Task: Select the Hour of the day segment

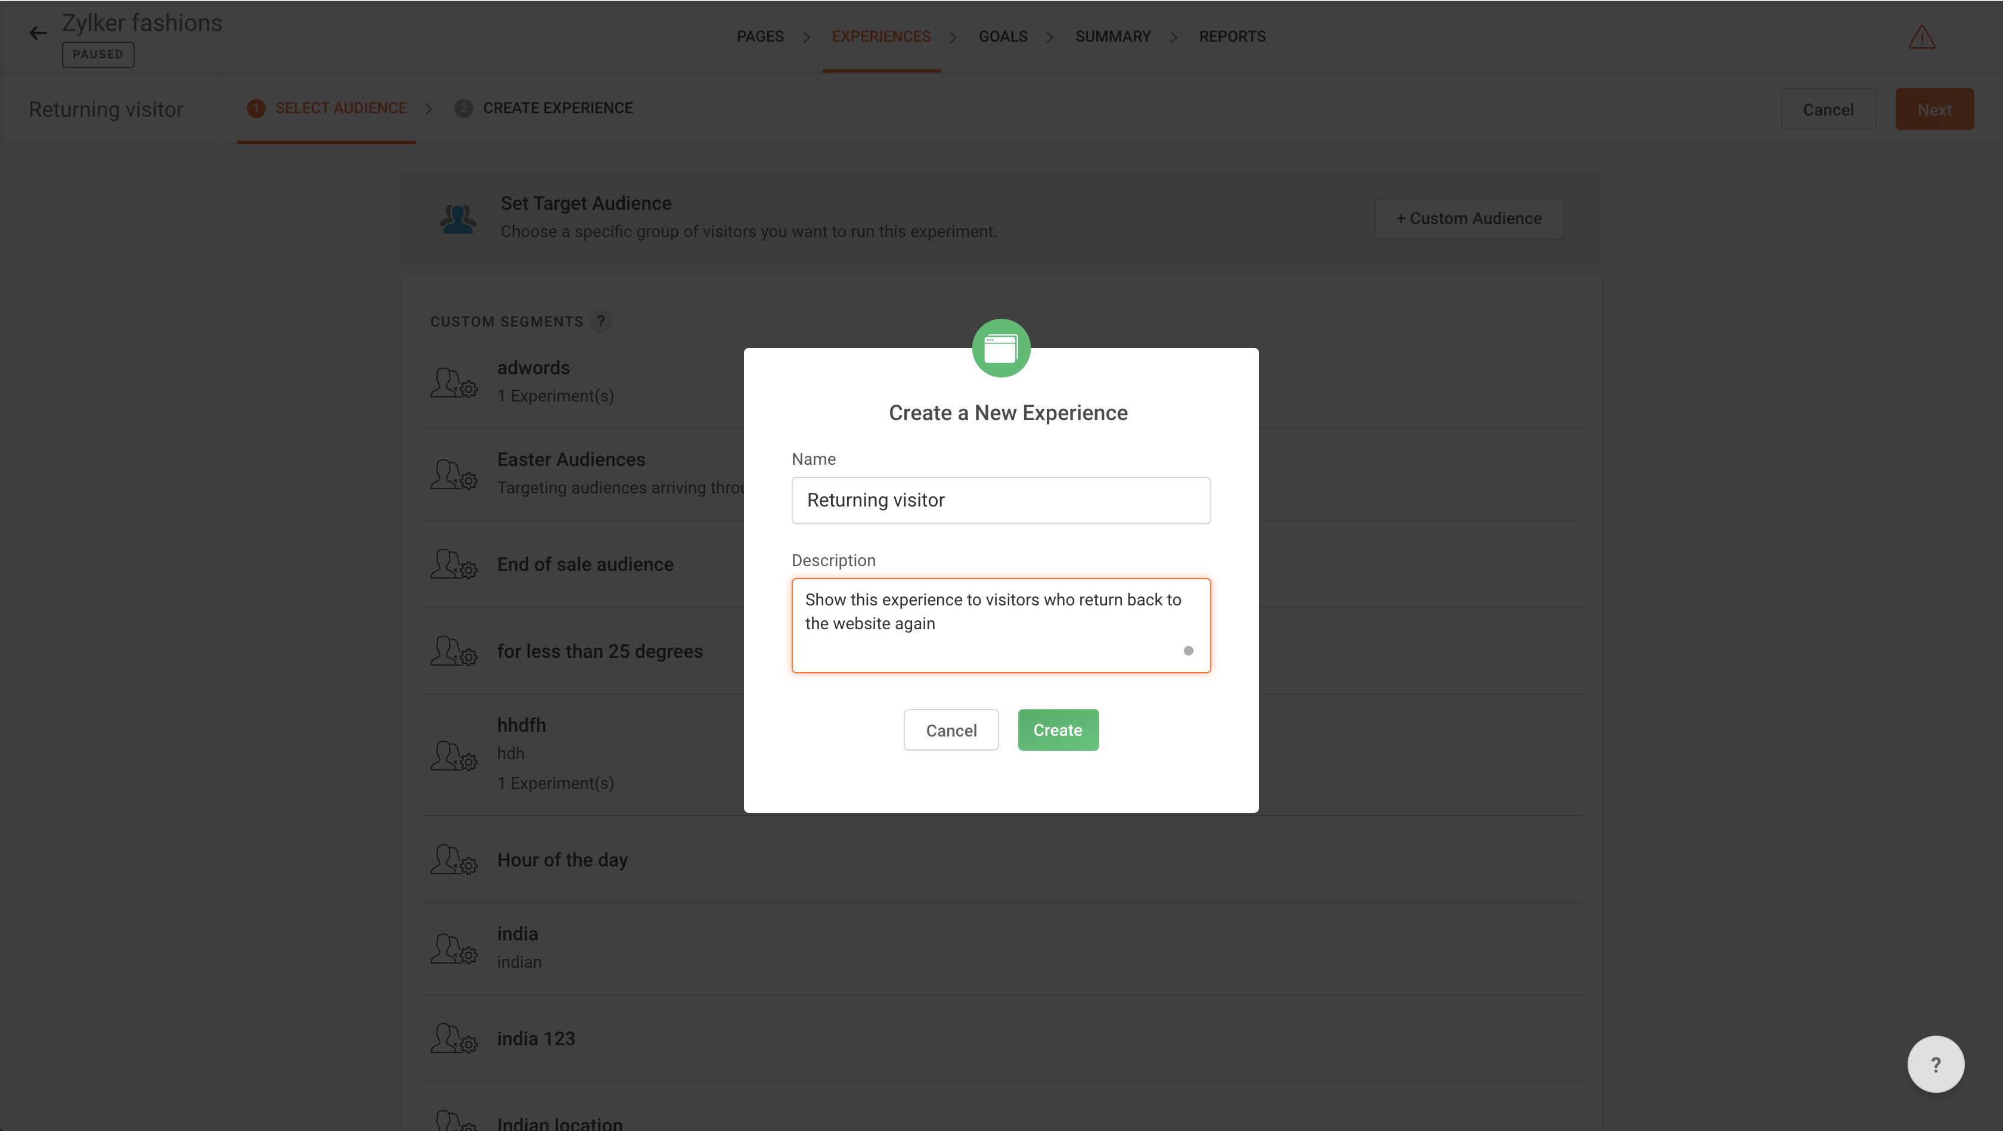Action: [x=1001, y=859]
